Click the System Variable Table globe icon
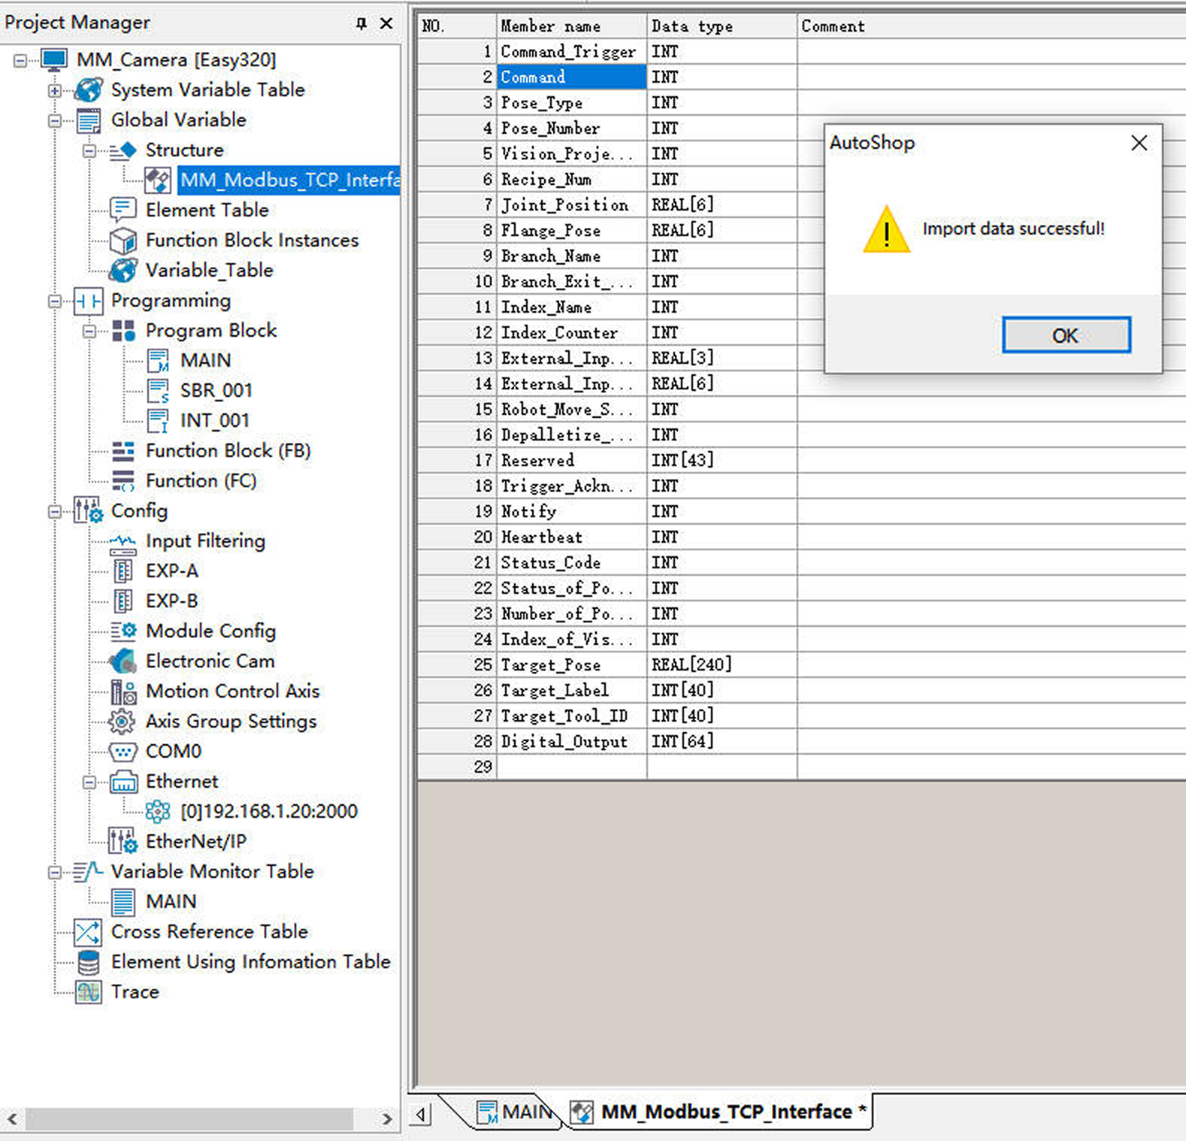 pos(89,90)
